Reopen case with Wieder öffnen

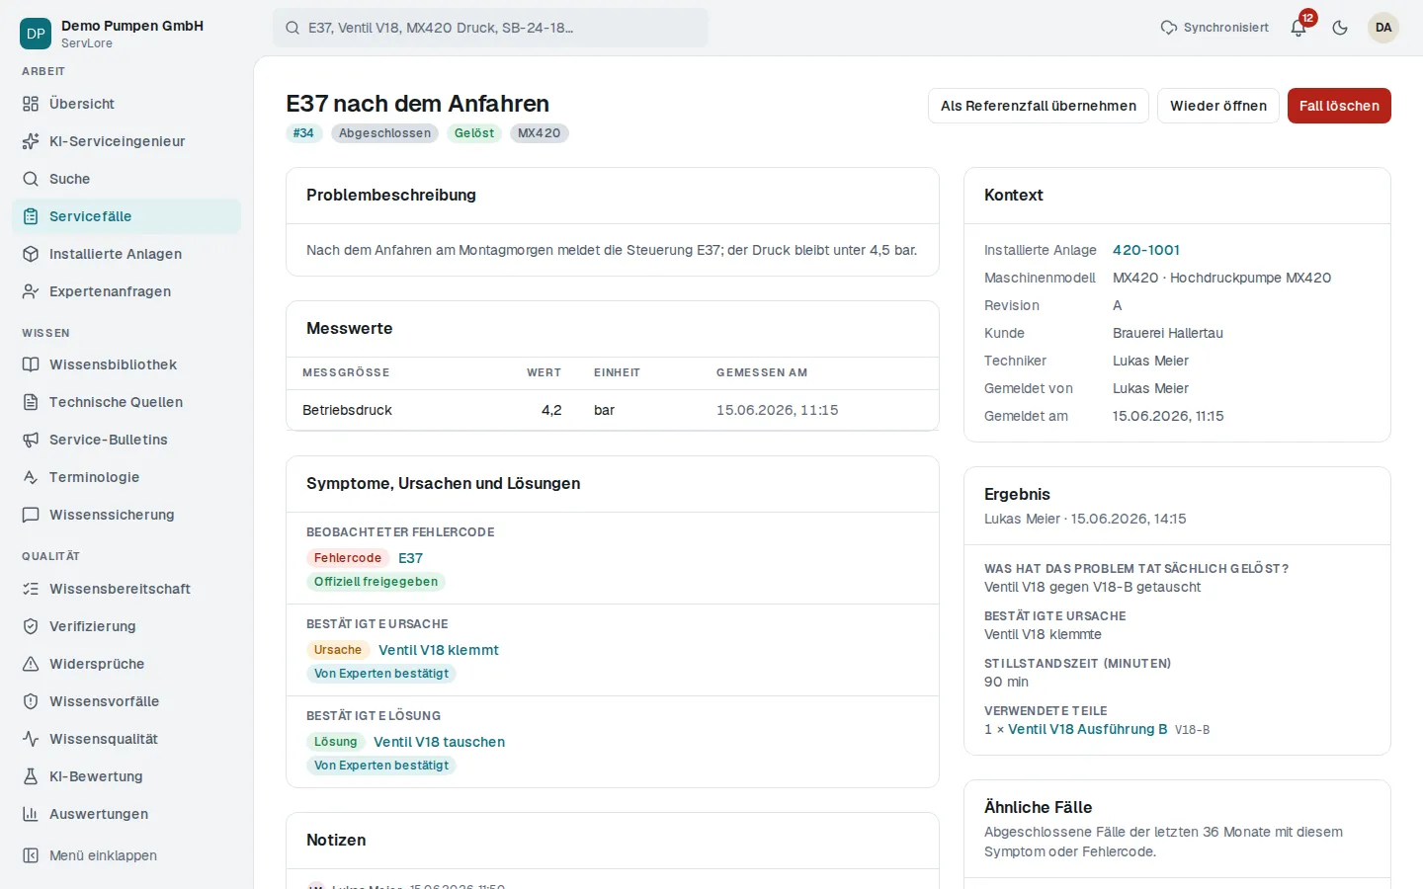click(1218, 106)
